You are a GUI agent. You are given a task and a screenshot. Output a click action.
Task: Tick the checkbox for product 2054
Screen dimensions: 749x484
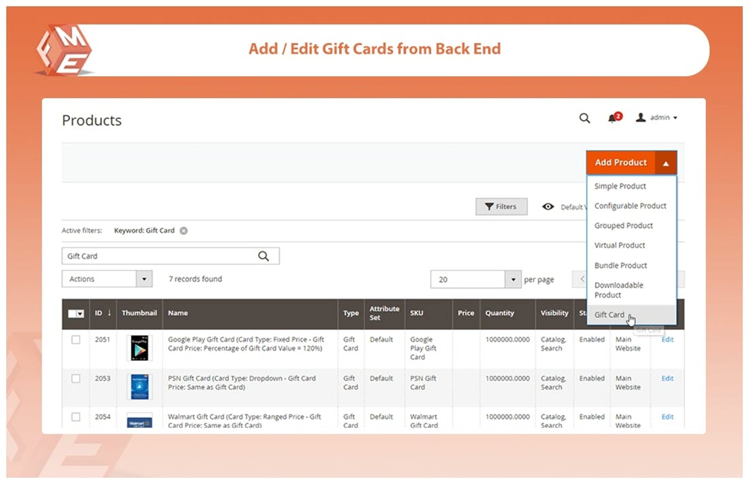[76, 417]
